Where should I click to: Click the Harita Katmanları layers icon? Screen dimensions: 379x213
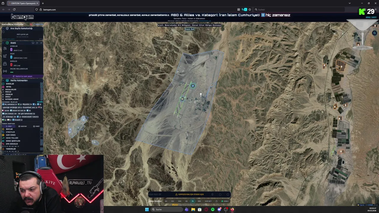click(7, 80)
